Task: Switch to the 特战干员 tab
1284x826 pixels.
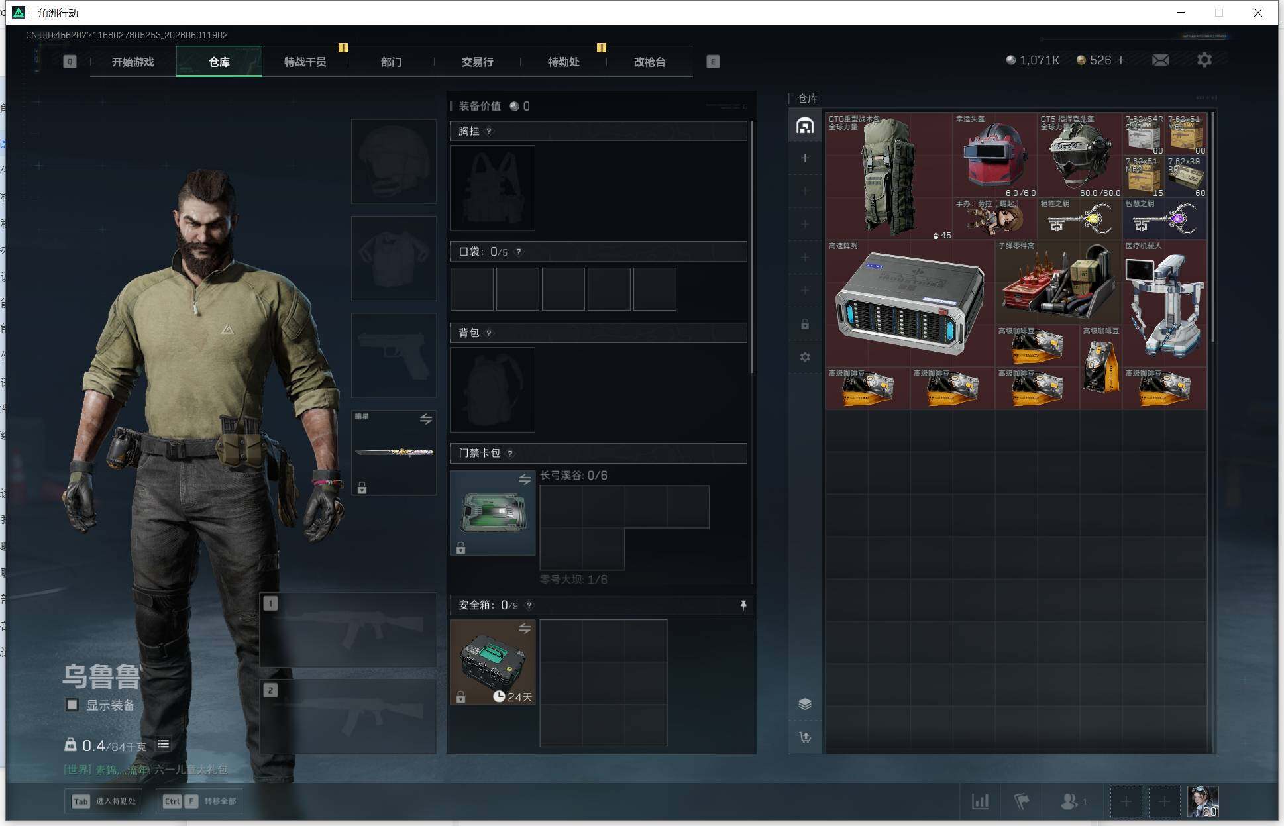Action: pyautogui.click(x=305, y=62)
